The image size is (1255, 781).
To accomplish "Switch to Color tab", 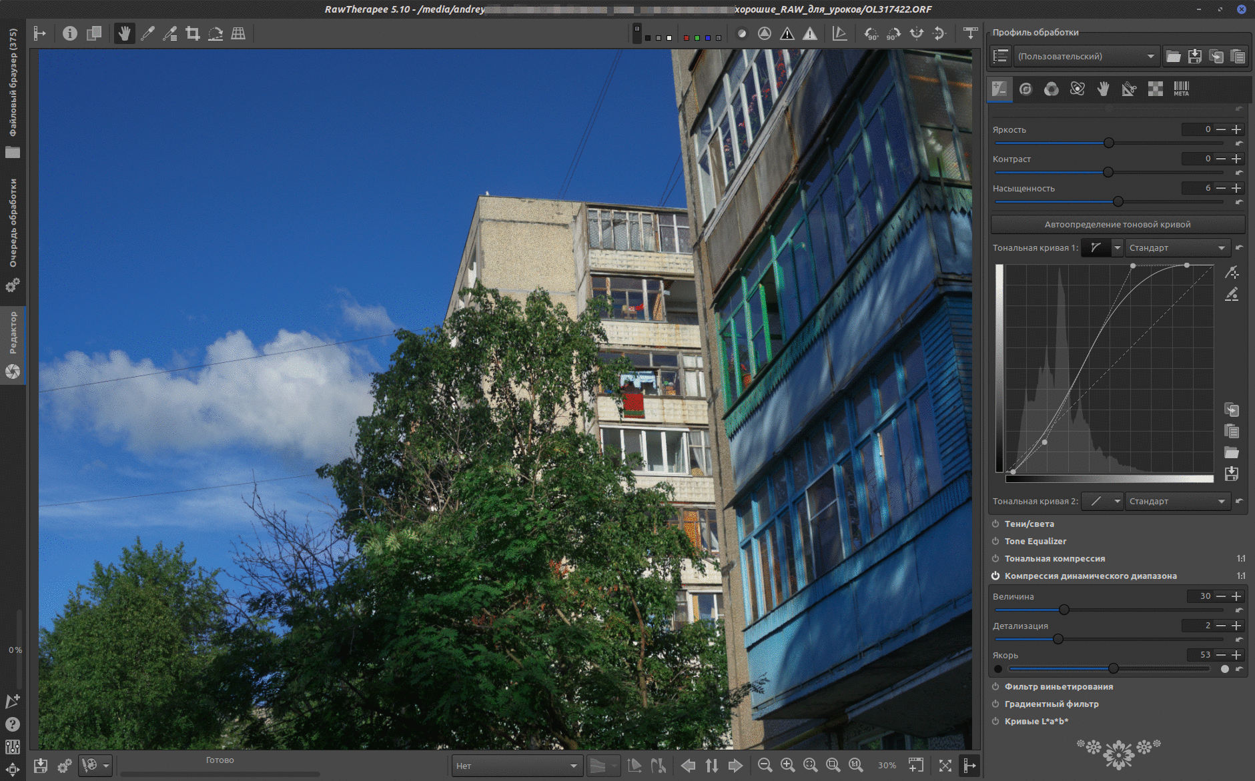I will pyautogui.click(x=1052, y=89).
